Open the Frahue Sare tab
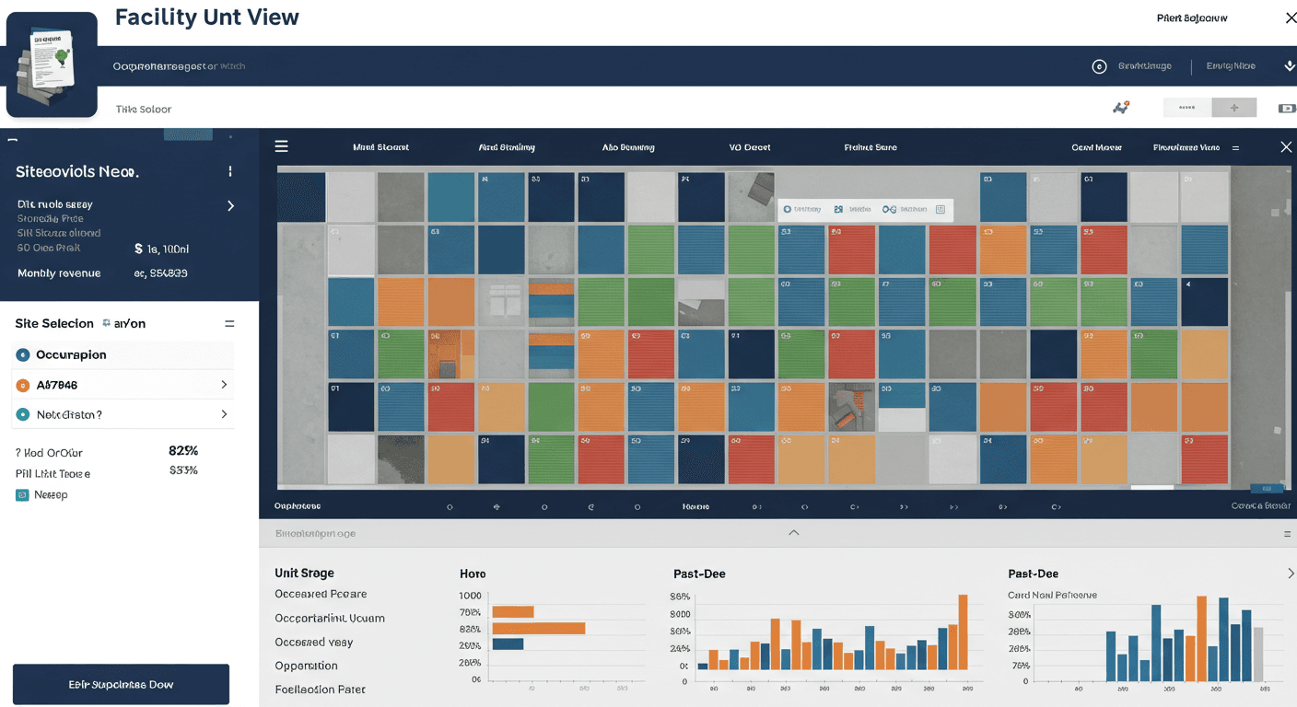This screenshot has height=707, width=1297. [x=871, y=147]
